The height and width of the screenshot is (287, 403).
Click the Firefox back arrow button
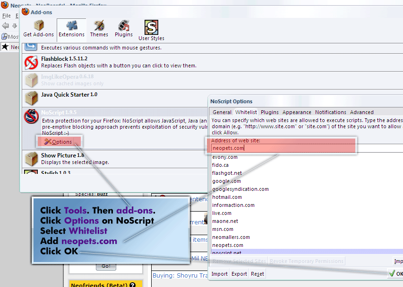[5, 25]
